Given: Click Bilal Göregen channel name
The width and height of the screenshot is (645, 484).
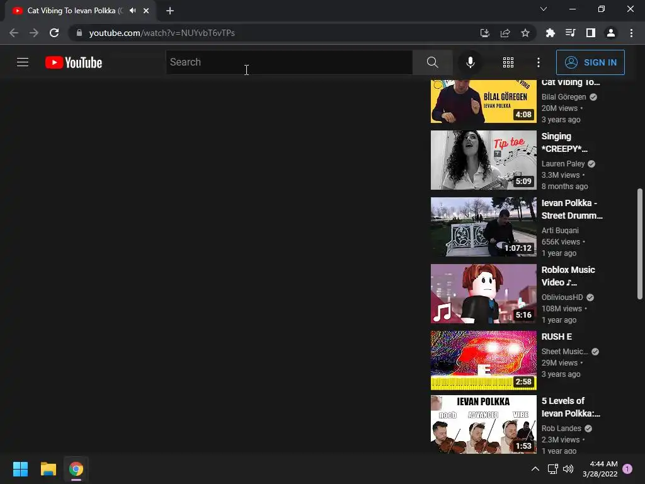Looking at the screenshot, I should point(564,97).
